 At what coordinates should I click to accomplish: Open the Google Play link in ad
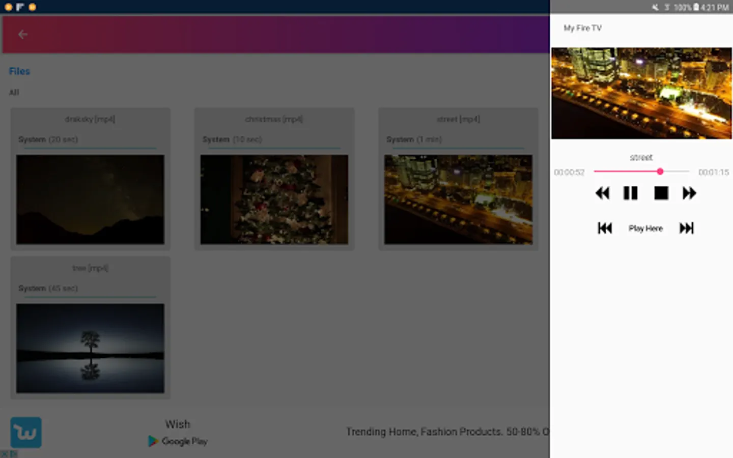tap(178, 441)
